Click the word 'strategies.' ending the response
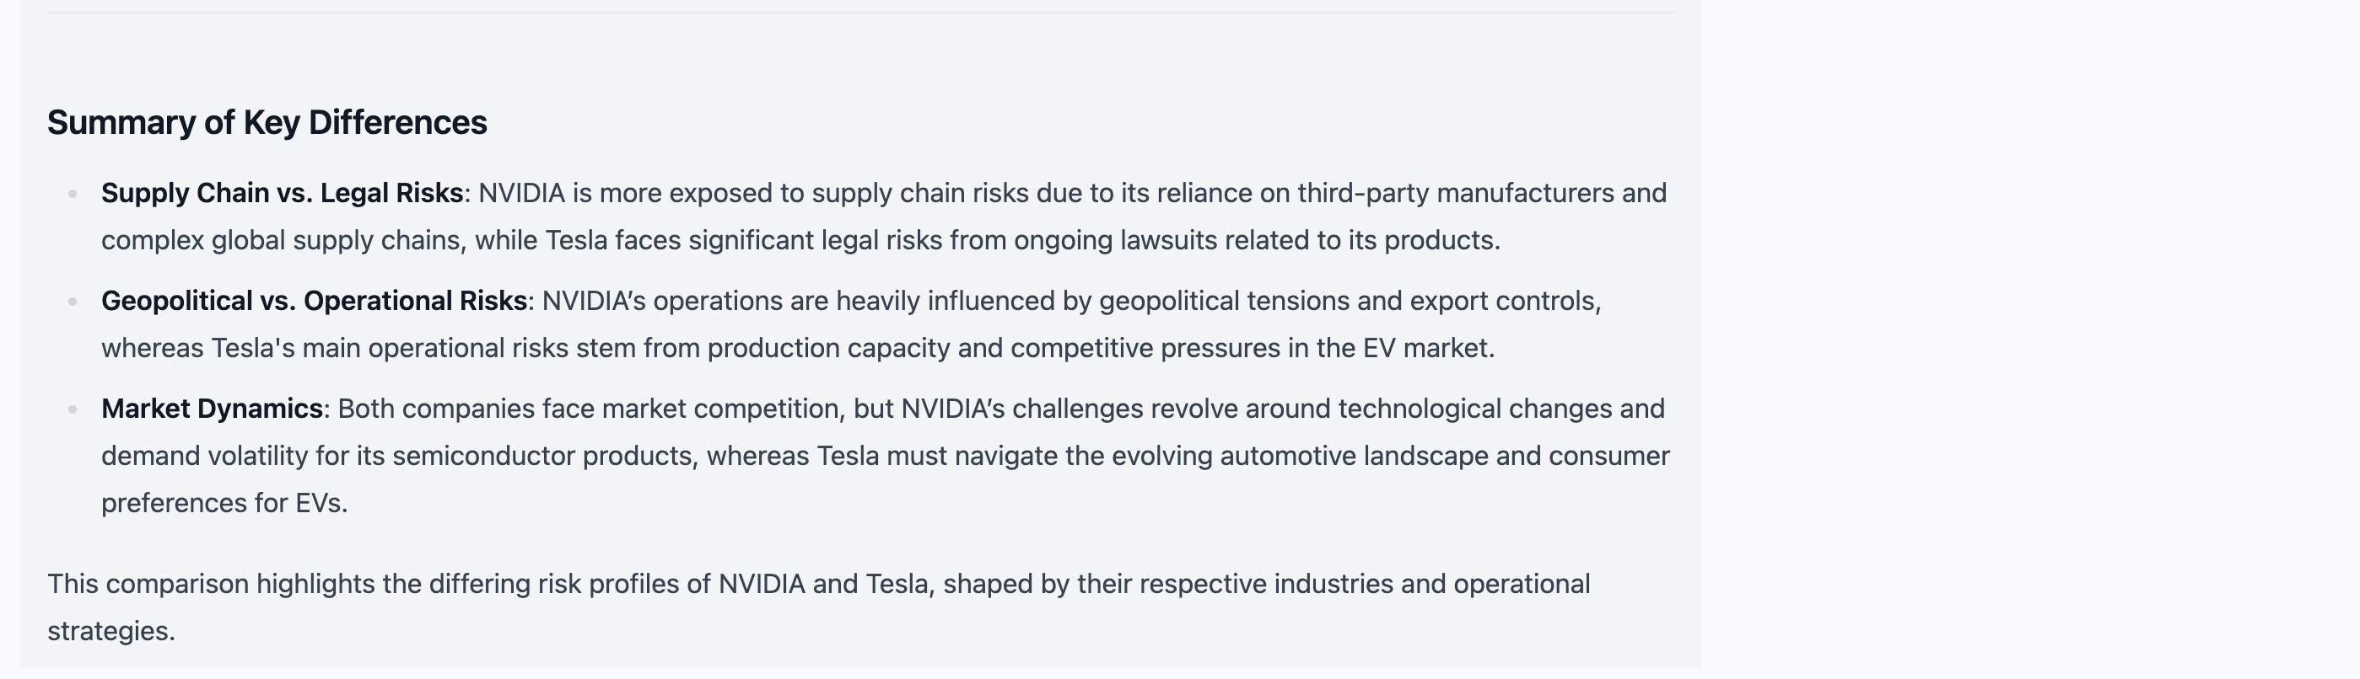2360x679 pixels. pyautogui.click(x=110, y=632)
